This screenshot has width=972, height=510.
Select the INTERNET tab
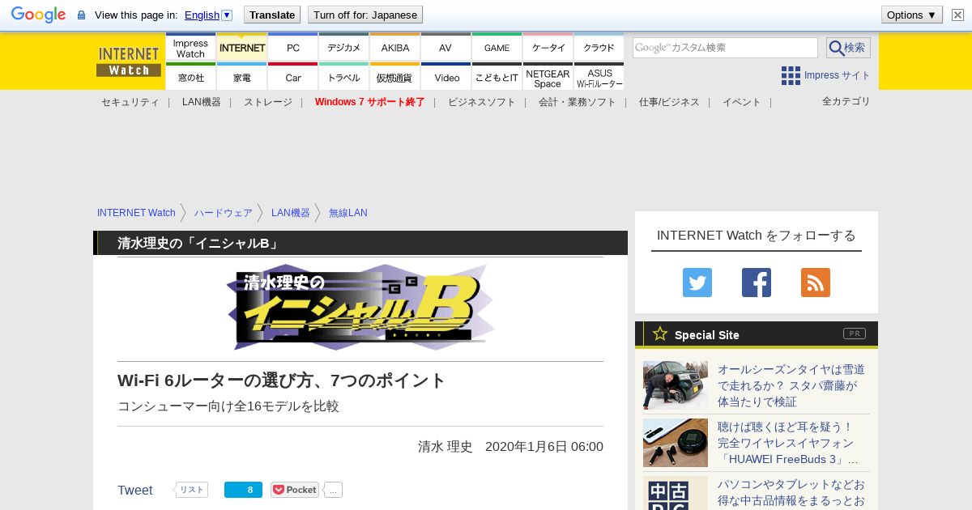pos(242,49)
